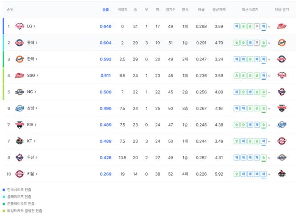
Task: Open the SSG team page link
Action: click(33, 76)
